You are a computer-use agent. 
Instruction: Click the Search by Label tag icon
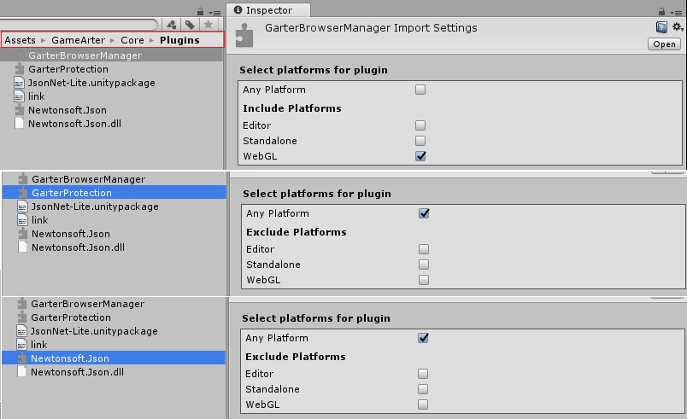click(x=190, y=26)
